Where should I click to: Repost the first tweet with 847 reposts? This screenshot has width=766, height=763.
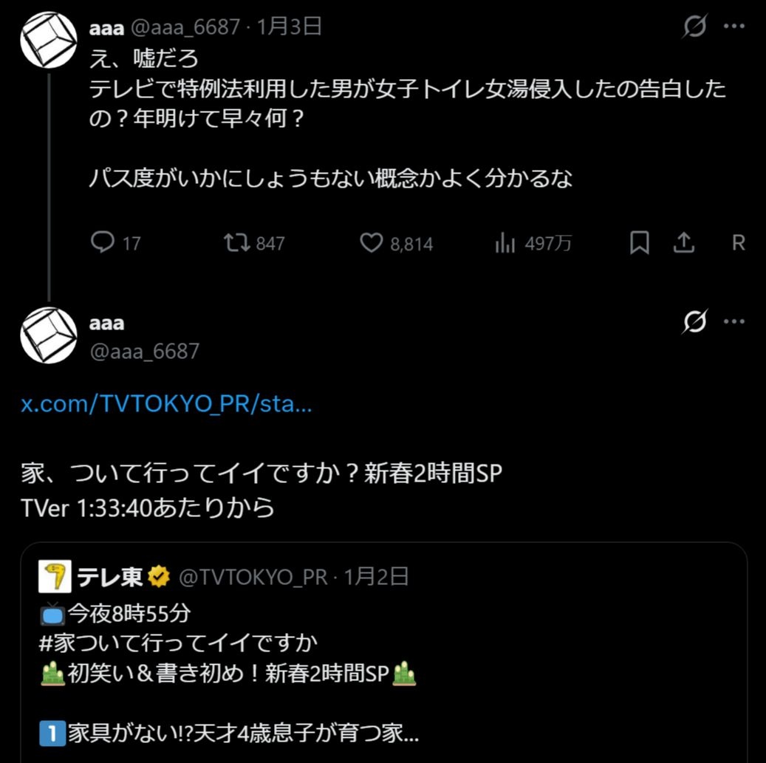237,242
